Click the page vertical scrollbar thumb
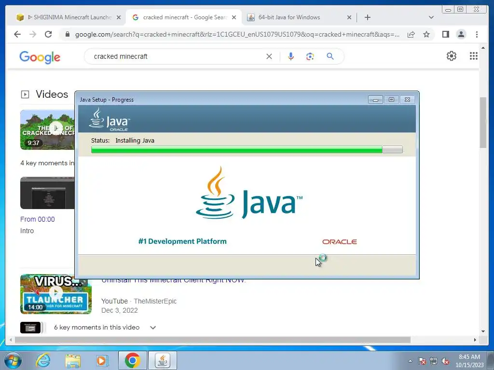The height and width of the screenshot is (370, 494). 483,122
